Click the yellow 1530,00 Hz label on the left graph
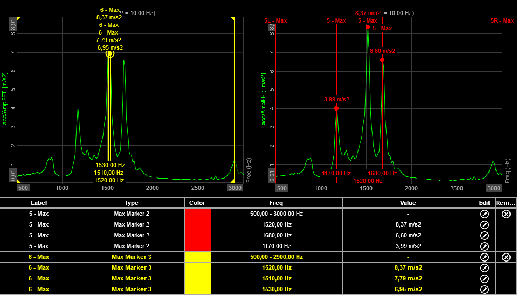 [110, 164]
